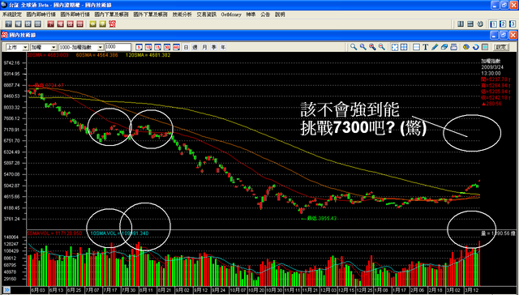519x295 pixels.
Task: Select the eraser tool
Action: [x=444, y=47]
